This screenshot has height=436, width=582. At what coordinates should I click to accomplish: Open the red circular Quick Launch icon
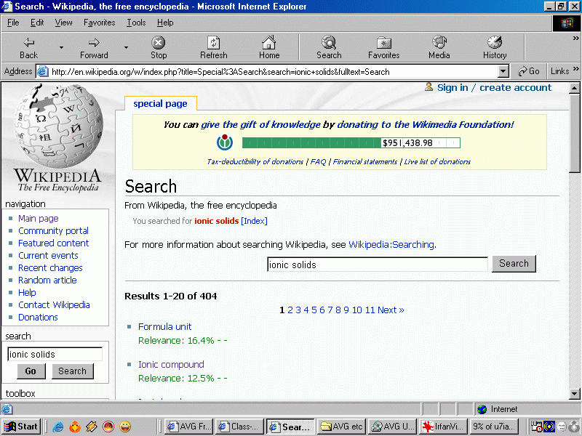click(x=108, y=427)
